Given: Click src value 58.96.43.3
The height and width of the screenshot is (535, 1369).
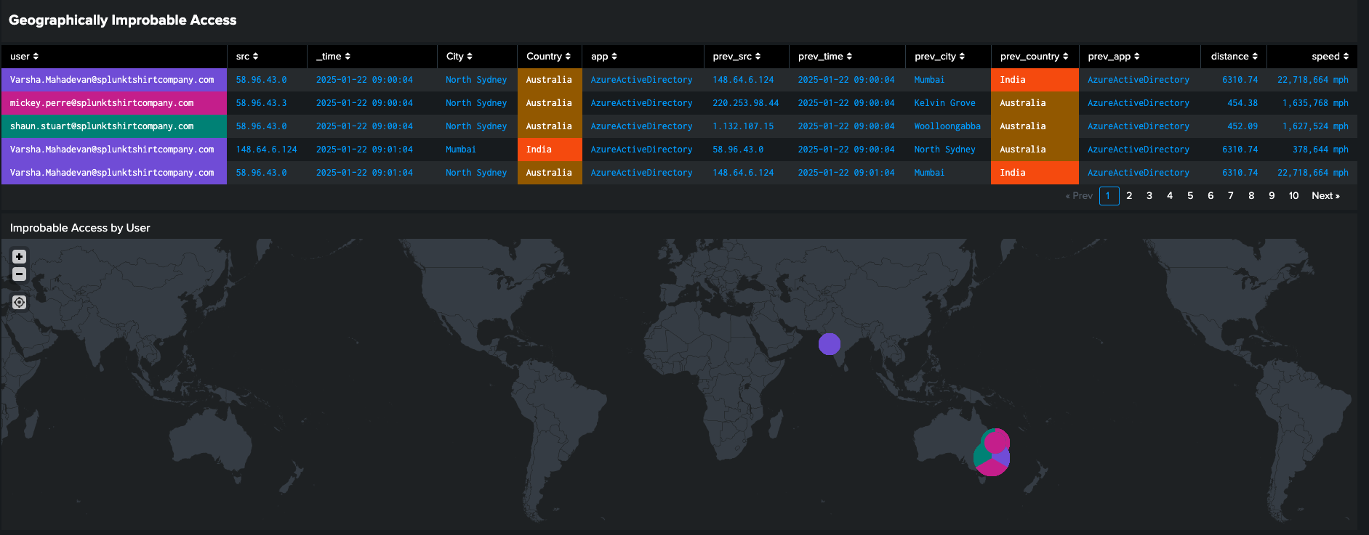Looking at the screenshot, I should [261, 103].
